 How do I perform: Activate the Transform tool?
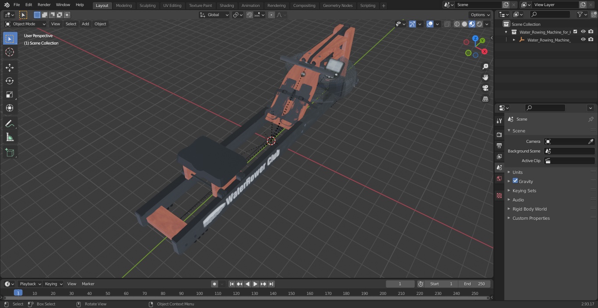point(10,108)
